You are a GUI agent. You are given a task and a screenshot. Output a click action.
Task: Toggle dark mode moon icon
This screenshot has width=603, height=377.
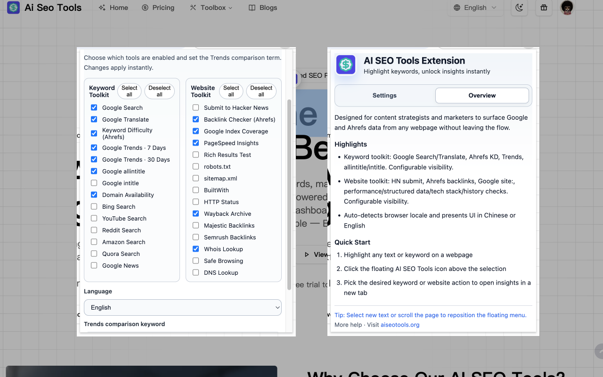[x=519, y=8]
